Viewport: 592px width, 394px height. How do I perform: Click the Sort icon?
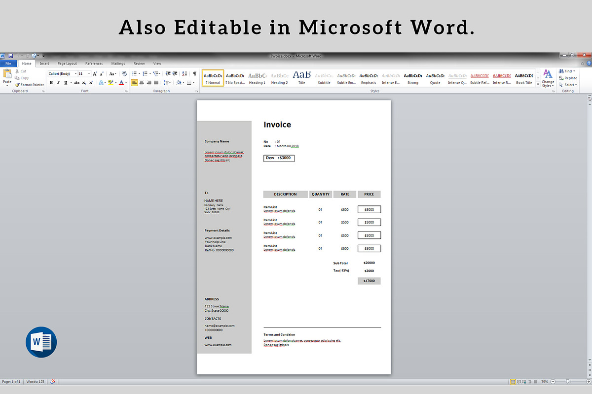(185, 73)
